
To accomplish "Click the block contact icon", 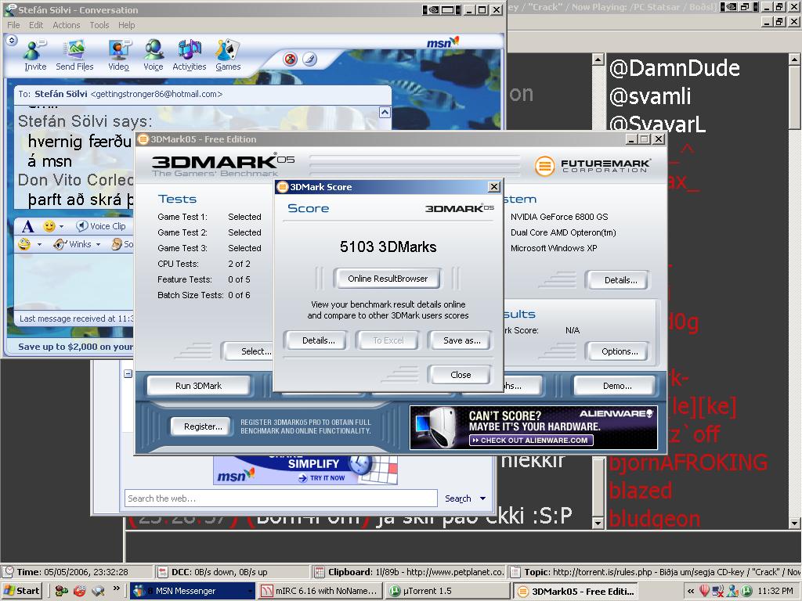I will pos(291,59).
